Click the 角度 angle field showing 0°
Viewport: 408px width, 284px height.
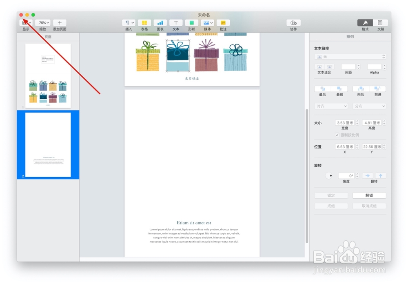click(x=346, y=176)
